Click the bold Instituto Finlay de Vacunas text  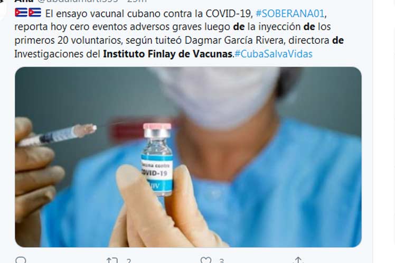pos(168,54)
